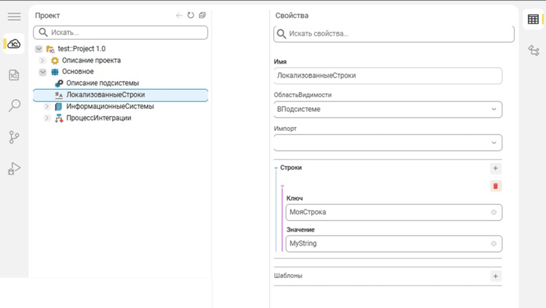Open the run and debug sidebar icon
The width and height of the screenshot is (546, 308).
pyautogui.click(x=14, y=168)
